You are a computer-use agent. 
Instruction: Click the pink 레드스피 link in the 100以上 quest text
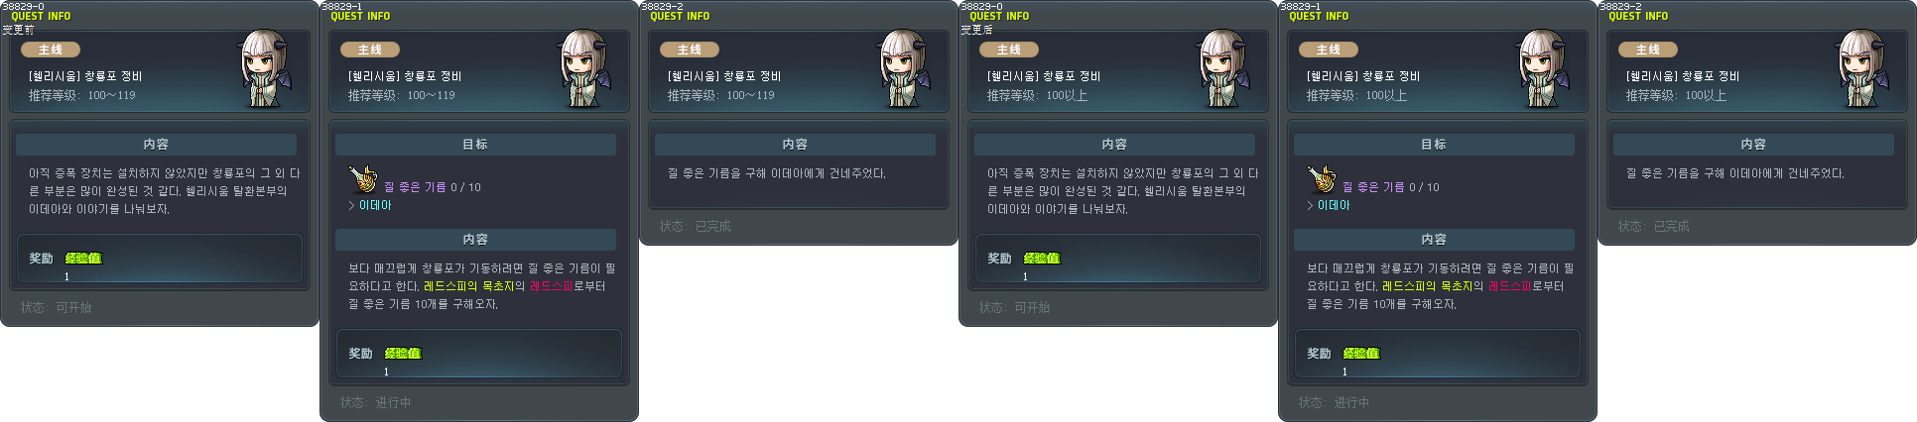coord(1509,286)
